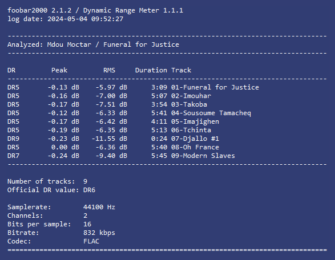Click the foobar2000 version header line
Viewport: 335px width, 260px height.
click(95, 10)
